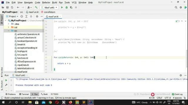Open File Explorer from taskbar
Image resolution: width=188 pixels, height=105 pixels.
click(30, 102)
